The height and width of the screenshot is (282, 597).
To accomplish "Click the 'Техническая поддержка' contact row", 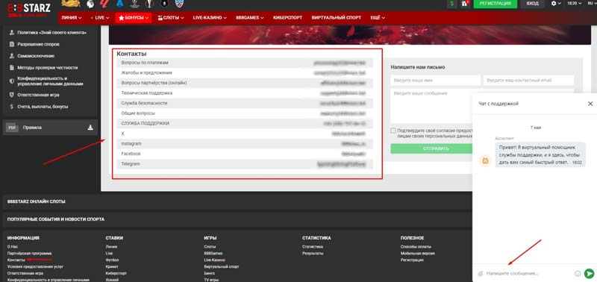I will 245,93.
